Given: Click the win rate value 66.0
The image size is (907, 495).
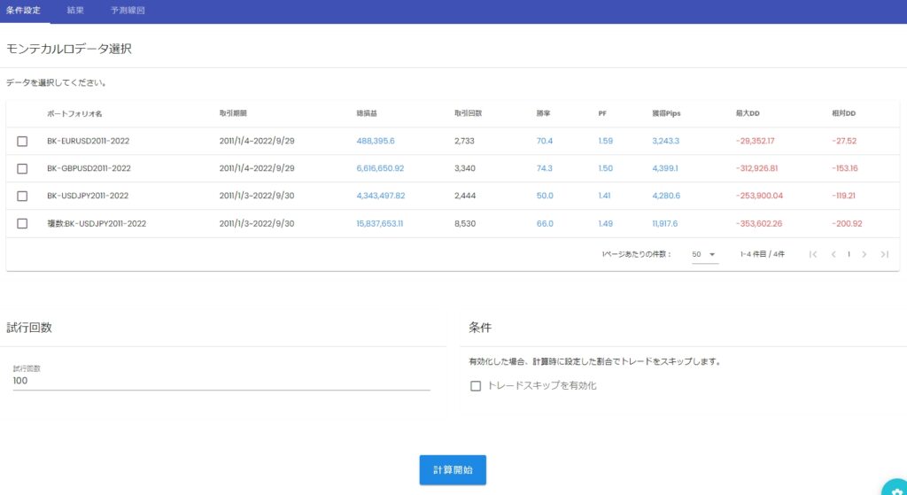Looking at the screenshot, I should coord(545,224).
